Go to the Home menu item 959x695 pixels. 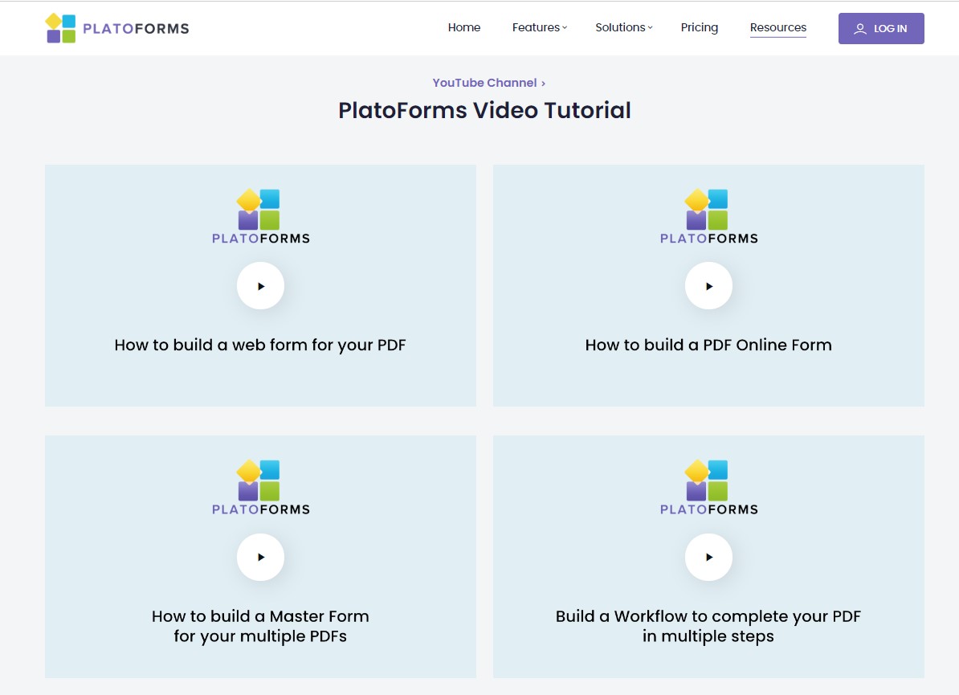(x=464, y=27)
